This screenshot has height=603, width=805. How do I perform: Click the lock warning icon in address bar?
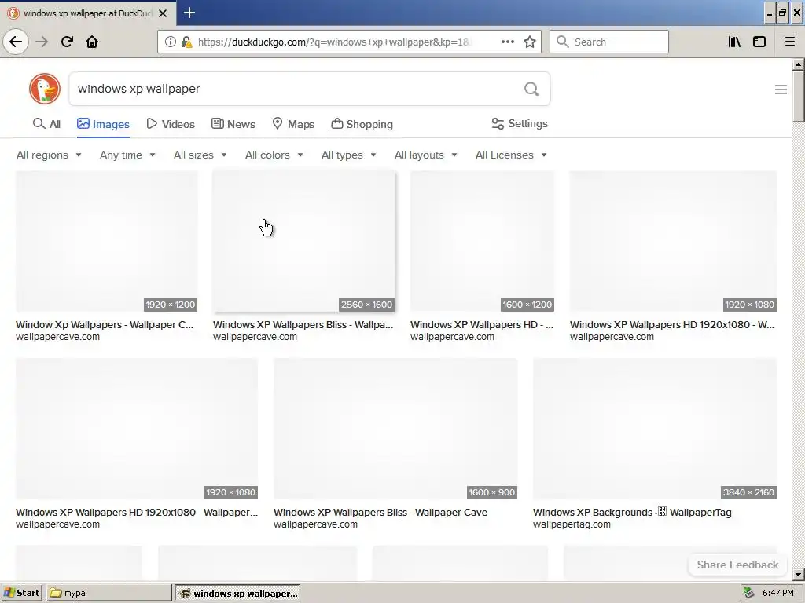tap(186, 42)
